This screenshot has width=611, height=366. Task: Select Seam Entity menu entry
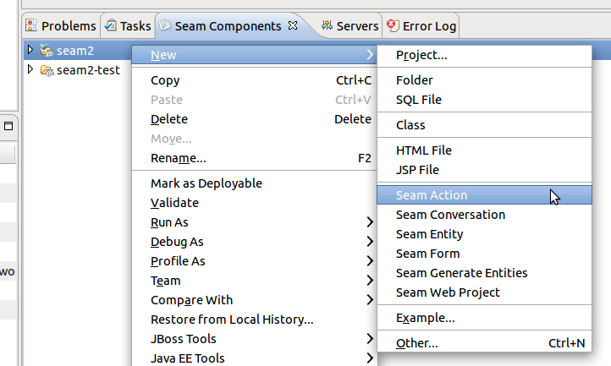click(430, 234)
